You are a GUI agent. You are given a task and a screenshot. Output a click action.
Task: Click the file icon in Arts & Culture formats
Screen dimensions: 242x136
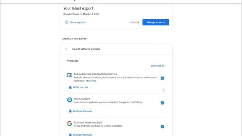tap(70, 111)
